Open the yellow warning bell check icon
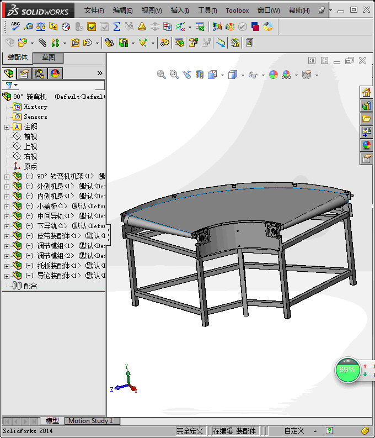The width and height of the screenshot is (375, 438). [x=142, y=27]
